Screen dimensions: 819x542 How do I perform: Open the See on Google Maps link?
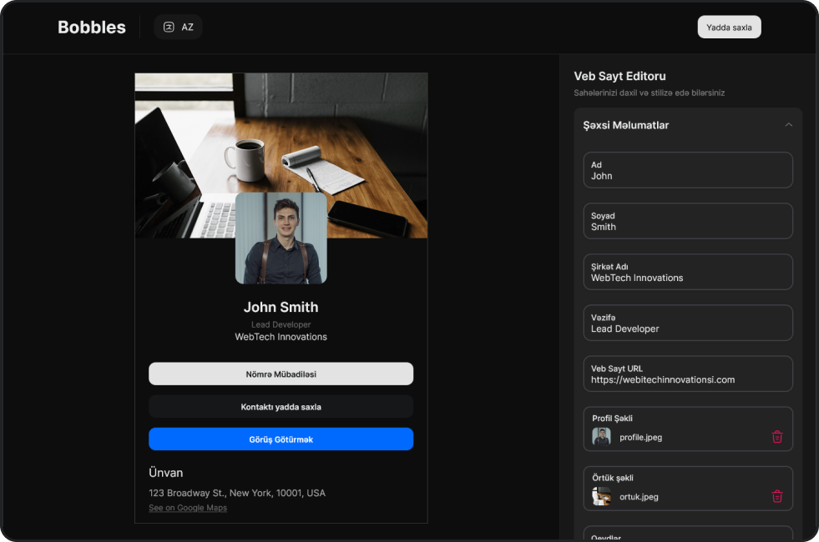188,508
